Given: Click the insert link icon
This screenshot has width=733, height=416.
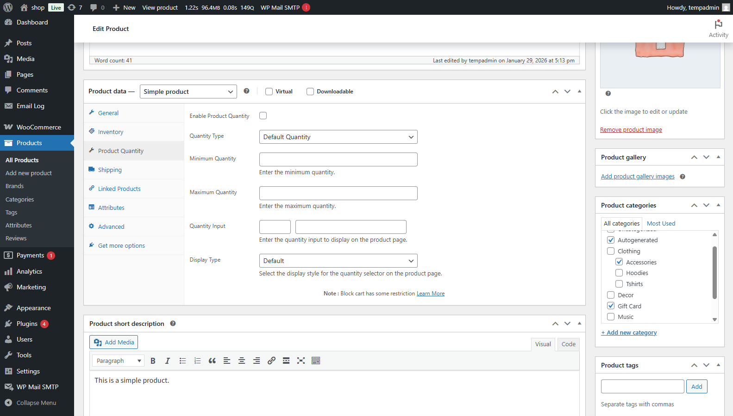Looking at the screenshot, I should (271, 361).
